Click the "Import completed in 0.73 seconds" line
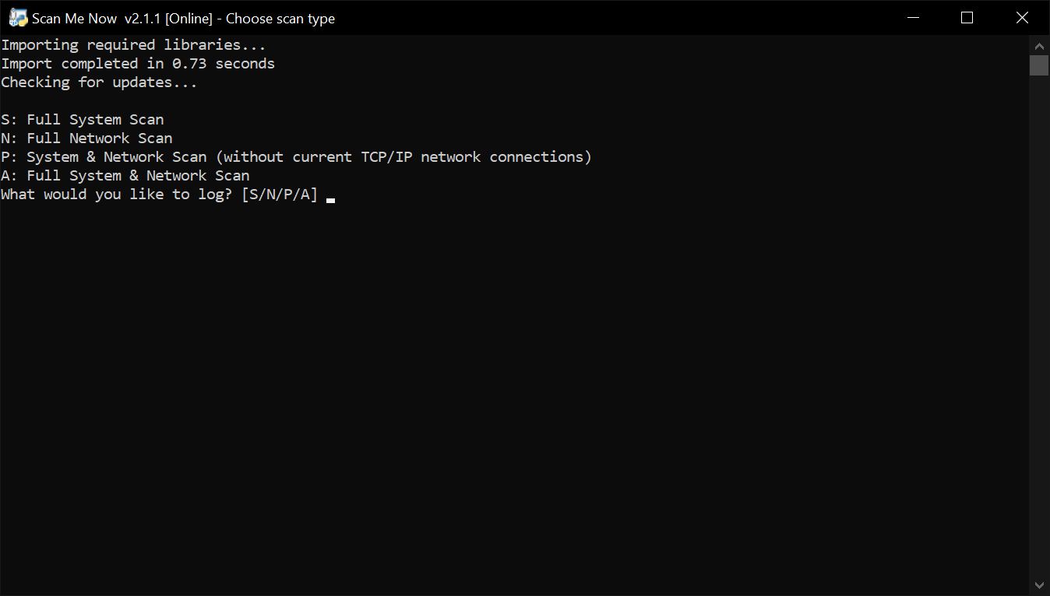 coord(138,64)
